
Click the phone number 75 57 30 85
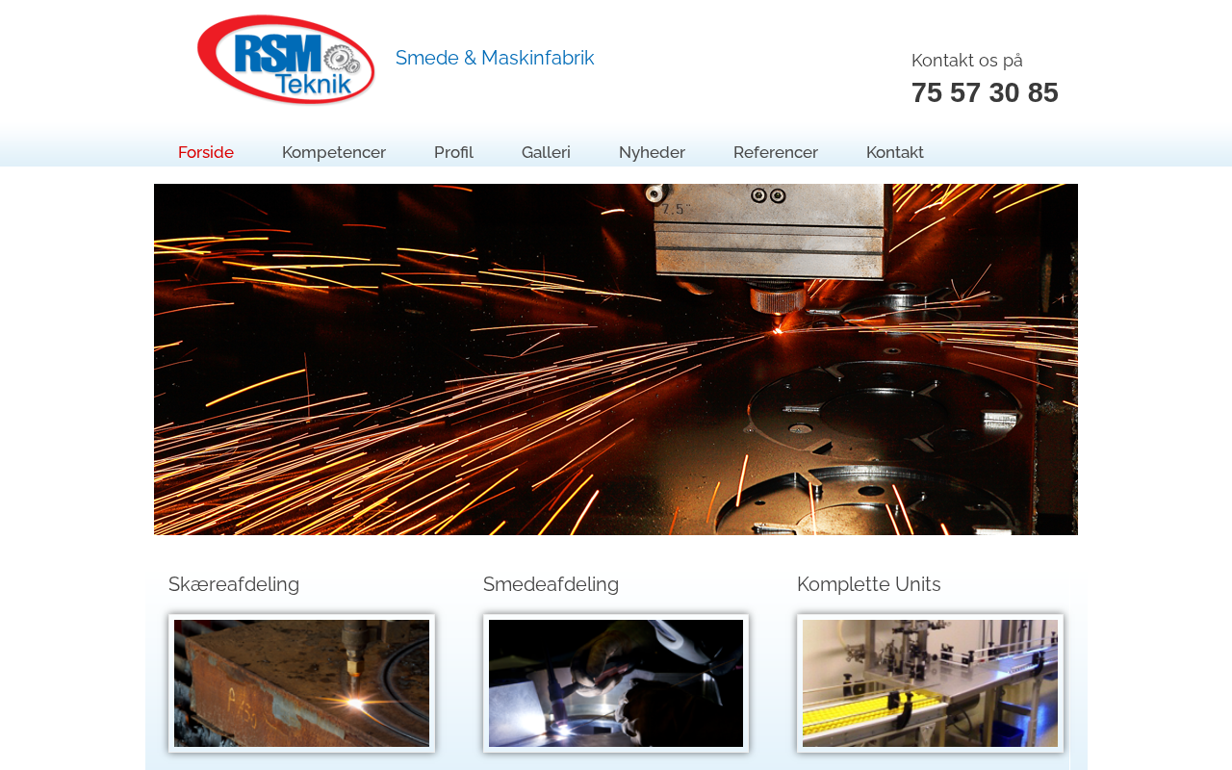(985, 92)
